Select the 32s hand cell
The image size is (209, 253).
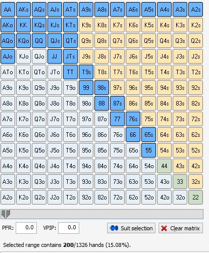pos(195,182)
